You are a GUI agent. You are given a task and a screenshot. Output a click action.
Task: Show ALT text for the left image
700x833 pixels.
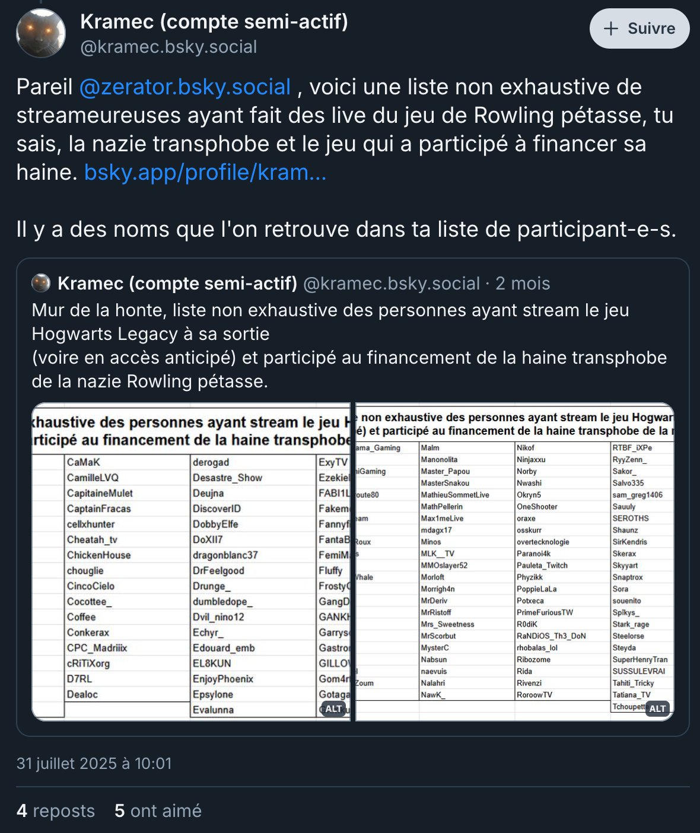(333, 708)
